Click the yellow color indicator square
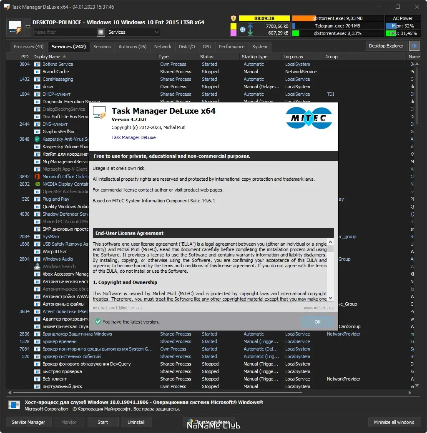427x433 pixels. pos(234,26)
